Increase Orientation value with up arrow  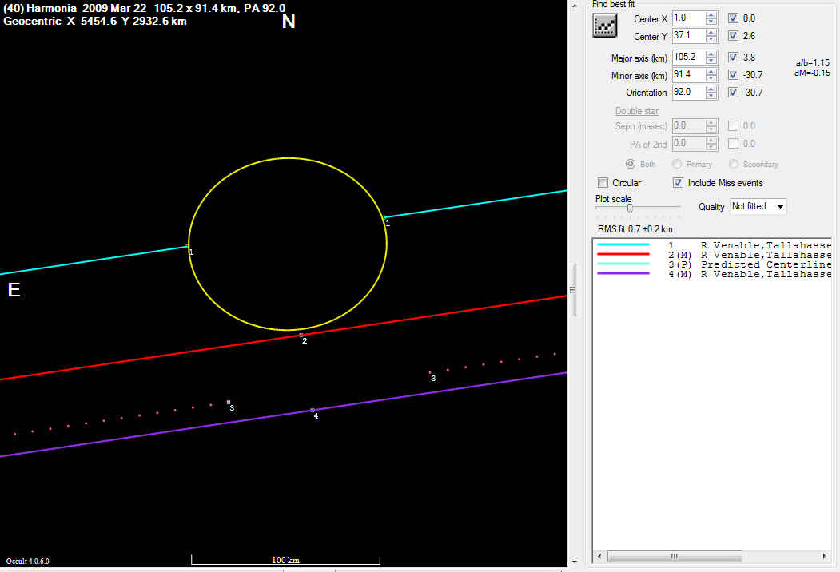click(711, 89)
